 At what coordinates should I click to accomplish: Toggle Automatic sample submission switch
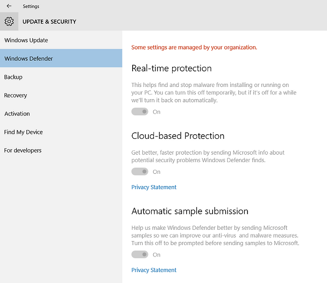[x=140, y=254]
